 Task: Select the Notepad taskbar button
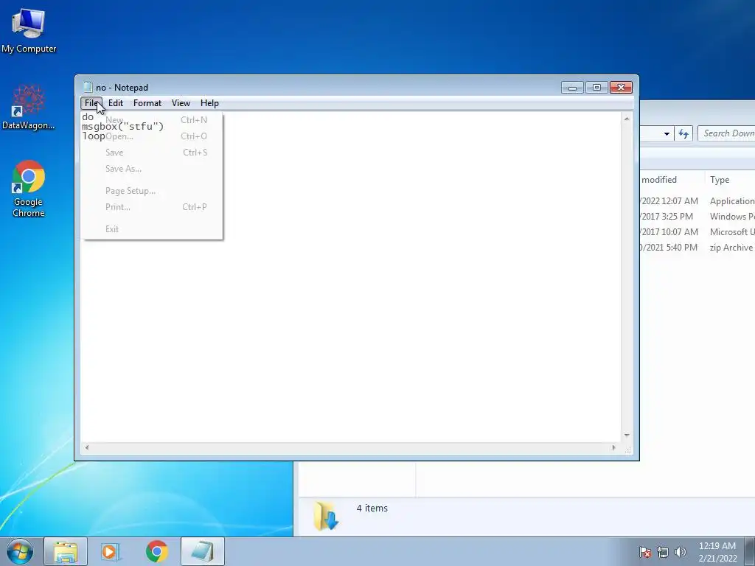click(202, 551)
